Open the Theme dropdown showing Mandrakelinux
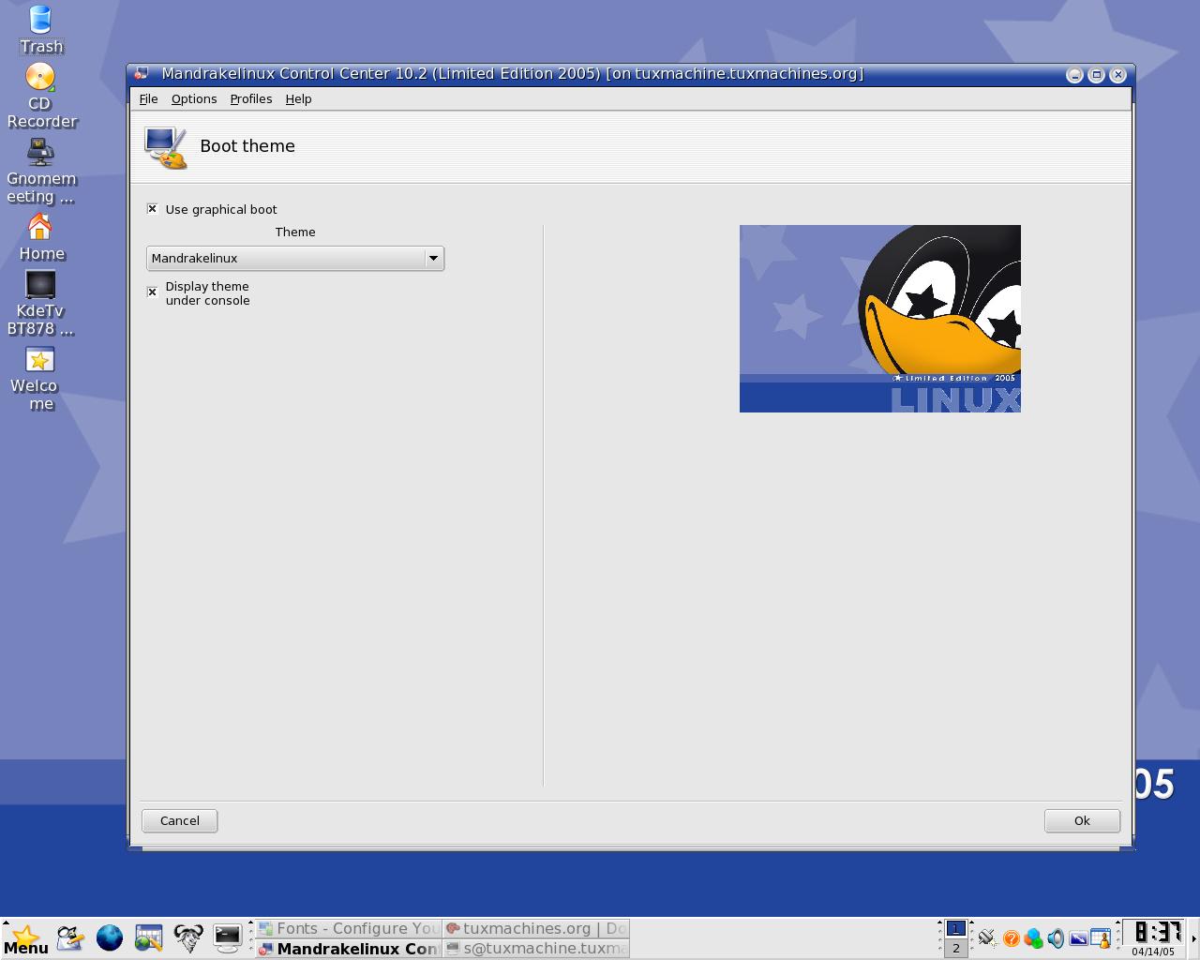Image resolution: width=1200 pixels, height=960 pixels. [295, 259]
